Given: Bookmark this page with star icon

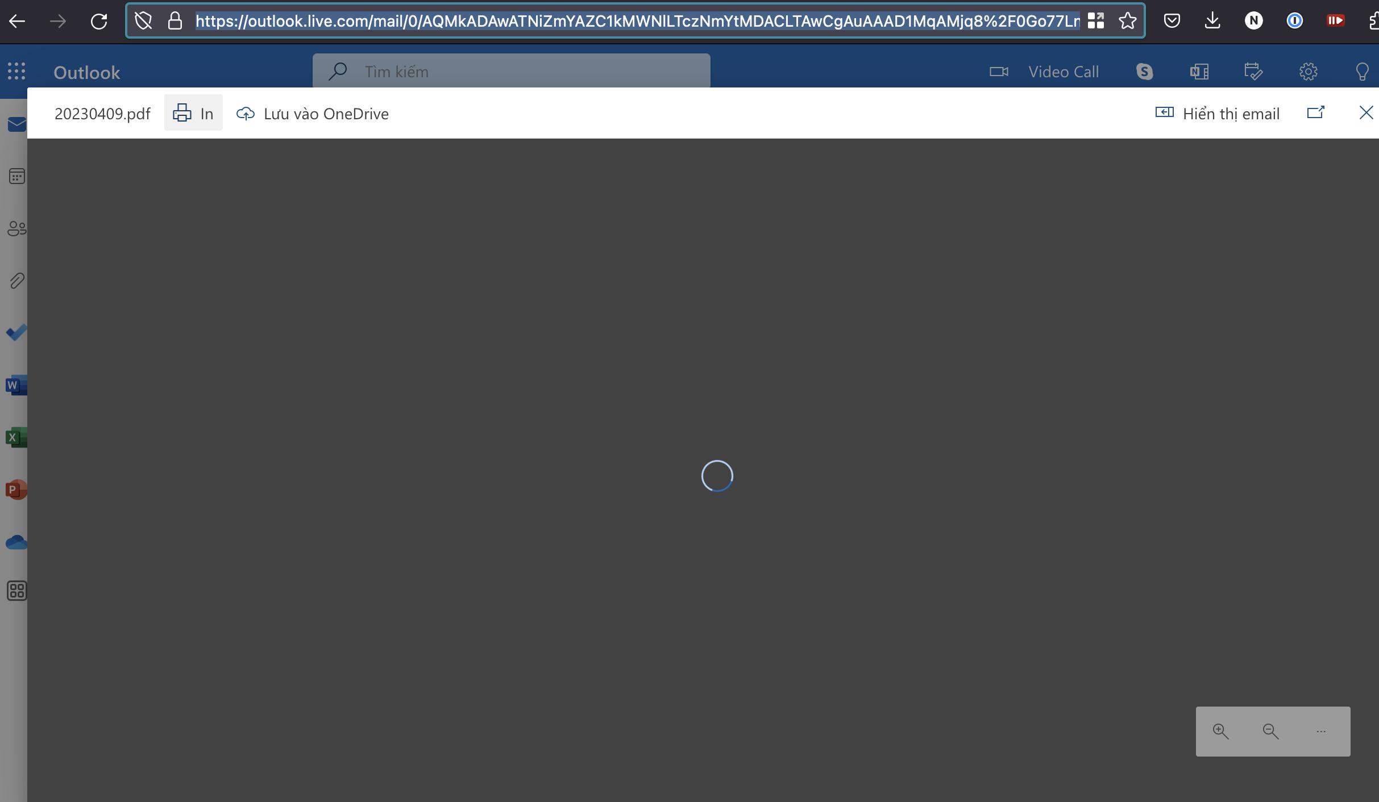Looking at the screenshot, I should (x=1127, y=21).
